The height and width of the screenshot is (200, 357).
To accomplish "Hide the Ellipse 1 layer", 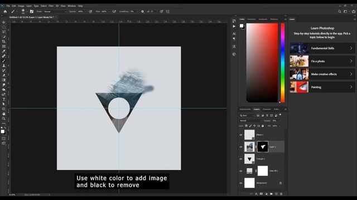I will tap(240, 135).
